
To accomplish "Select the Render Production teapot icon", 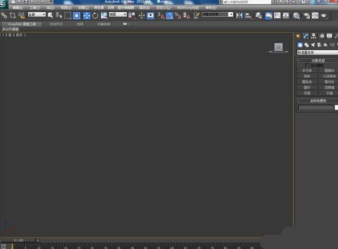I will 324,16.
